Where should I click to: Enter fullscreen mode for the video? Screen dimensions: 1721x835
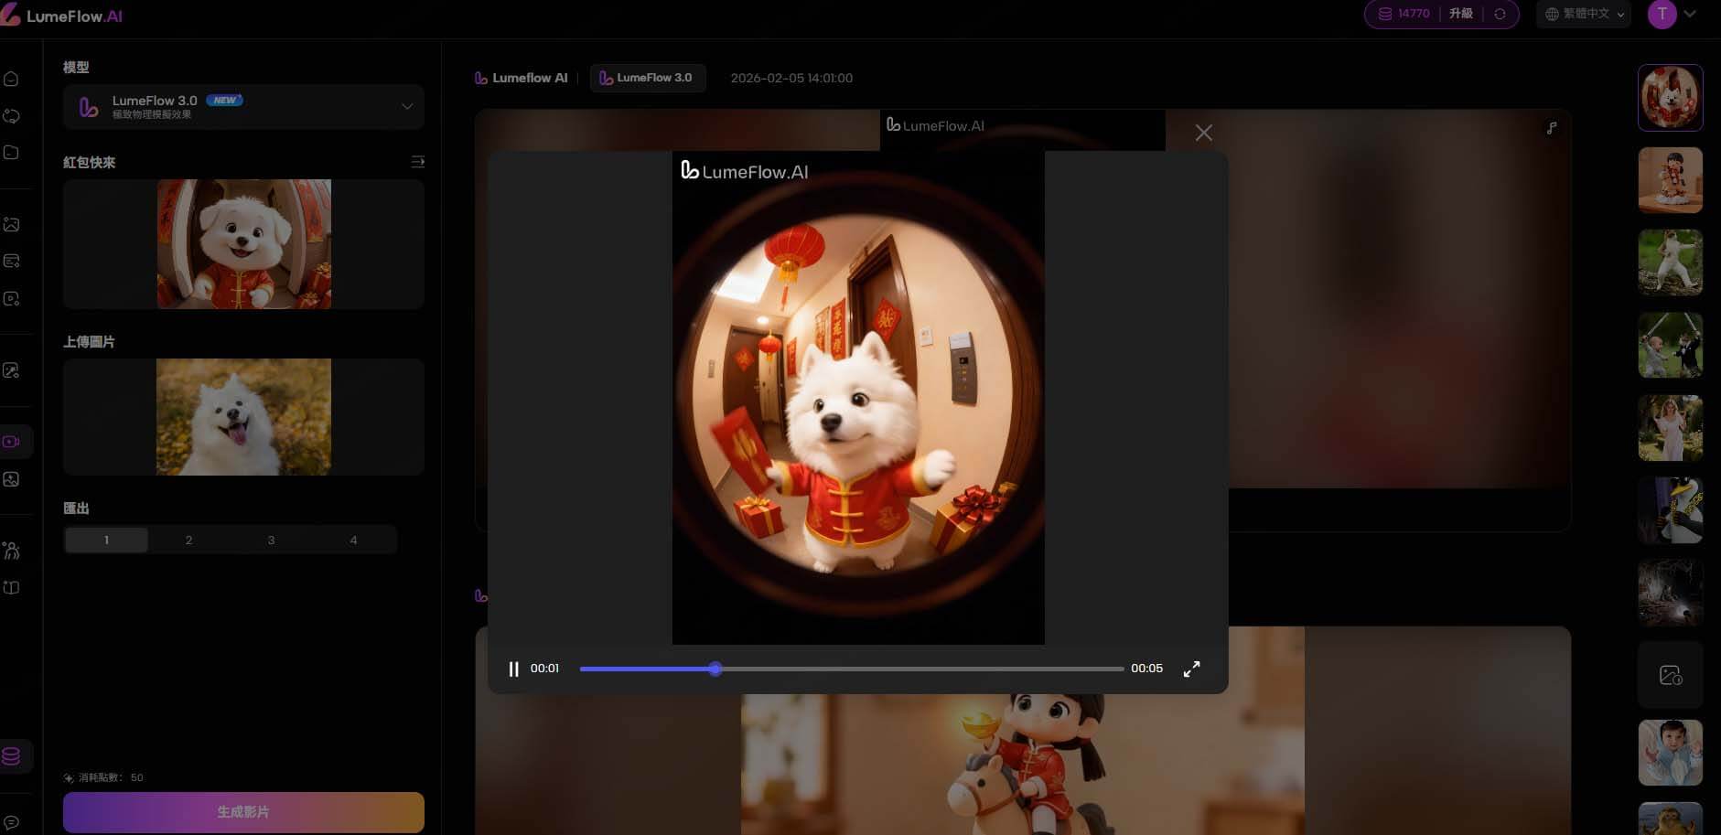click(1191, 669)
